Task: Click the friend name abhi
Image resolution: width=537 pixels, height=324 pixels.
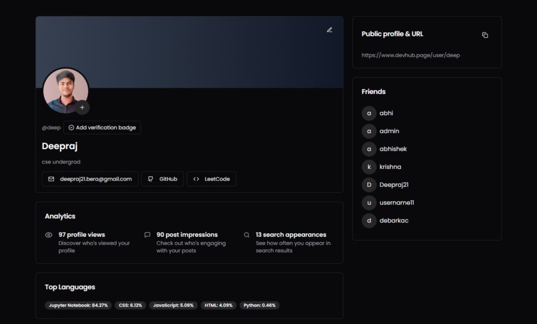Action: 386,113
